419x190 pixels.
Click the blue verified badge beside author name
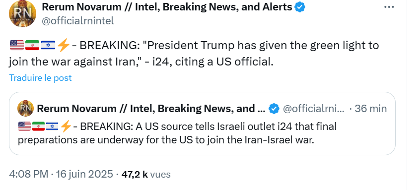[x=300, y=7]
